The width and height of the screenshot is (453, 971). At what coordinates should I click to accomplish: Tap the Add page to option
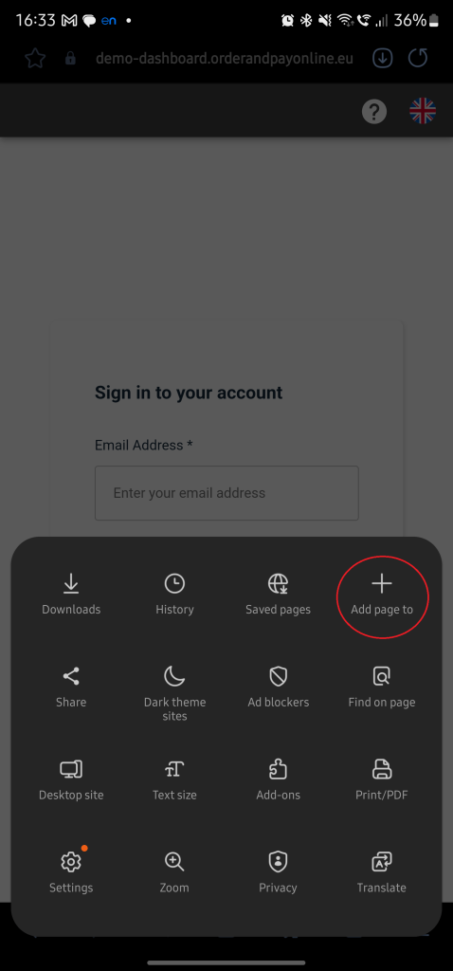click(382, 595)
